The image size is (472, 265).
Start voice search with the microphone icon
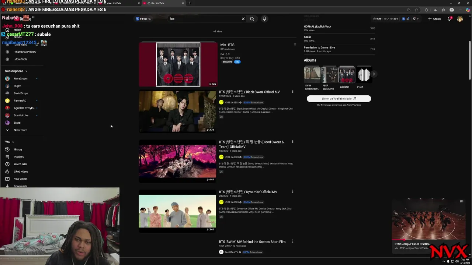[x=264, y=19]
